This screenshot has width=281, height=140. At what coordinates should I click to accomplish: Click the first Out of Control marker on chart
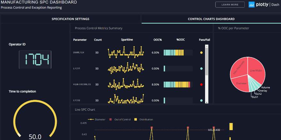(x=152, y=128)
